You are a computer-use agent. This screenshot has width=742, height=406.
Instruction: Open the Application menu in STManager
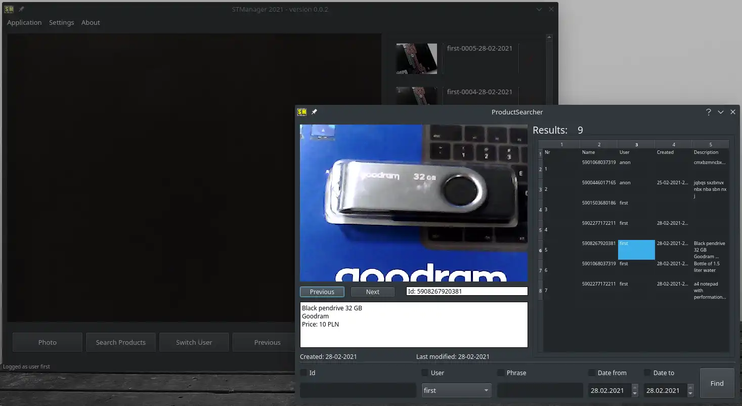click(x=24, y=22)
